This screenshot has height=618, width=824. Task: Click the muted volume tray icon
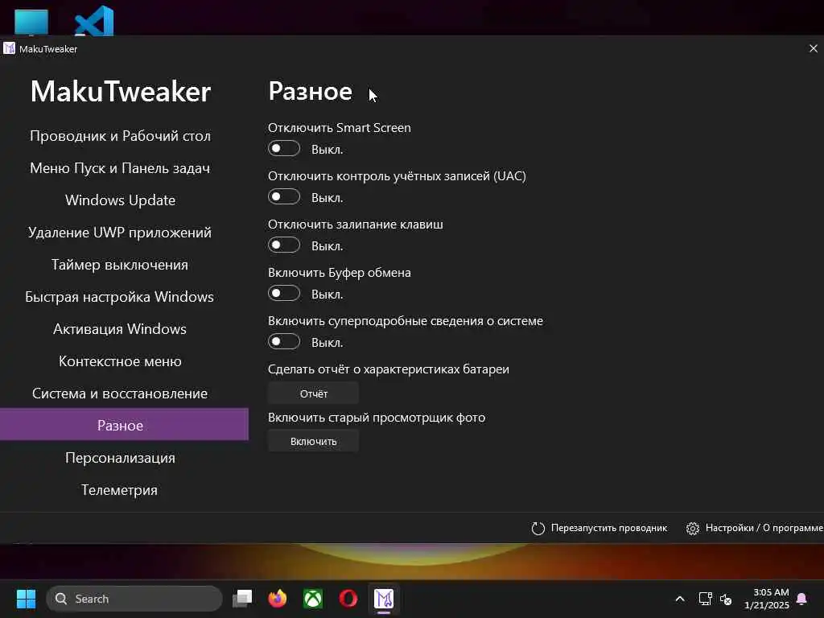(x=726, y=599)
